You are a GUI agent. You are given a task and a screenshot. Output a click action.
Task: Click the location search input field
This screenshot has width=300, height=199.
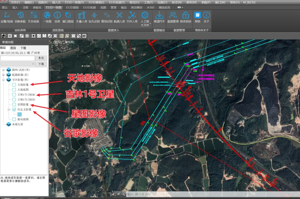click(17, 58)
